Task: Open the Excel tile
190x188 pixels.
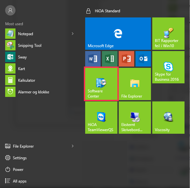Action: 110,59
